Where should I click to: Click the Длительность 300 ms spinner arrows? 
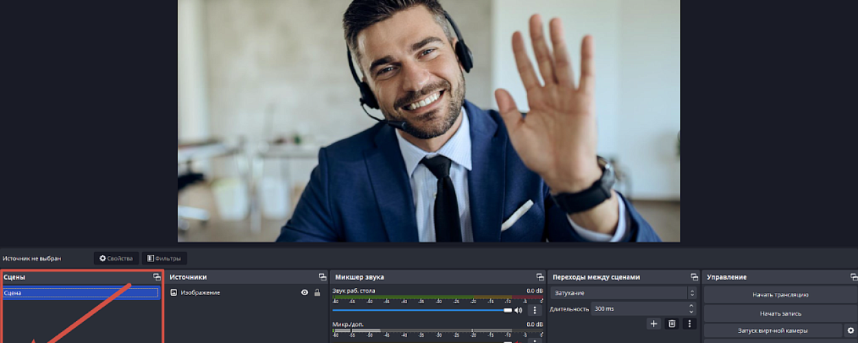point(691,309)
